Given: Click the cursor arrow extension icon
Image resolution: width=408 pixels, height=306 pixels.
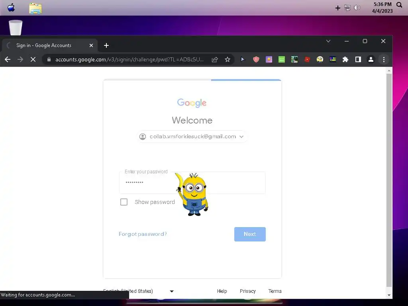Looking at the screenshot, I should [x=243, y=60].
